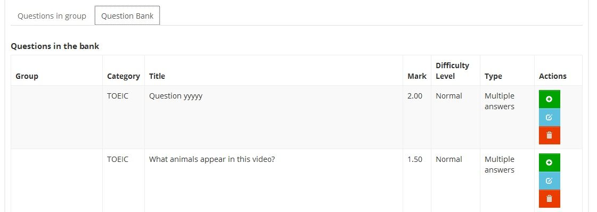597x212 pixels.
Task: Add "Question yyyyy" using green plus icon
Action: (549, 99)
